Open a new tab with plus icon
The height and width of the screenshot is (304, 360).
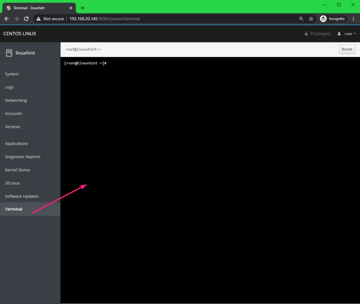point(83,8)
